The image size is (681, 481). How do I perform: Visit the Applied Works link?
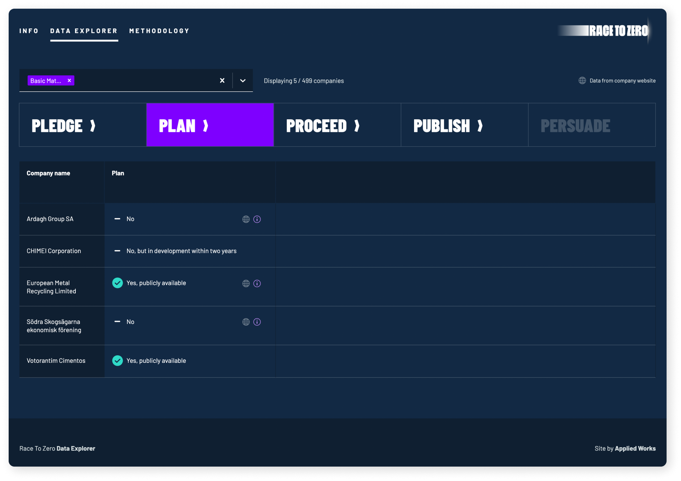tap(635, 448)
